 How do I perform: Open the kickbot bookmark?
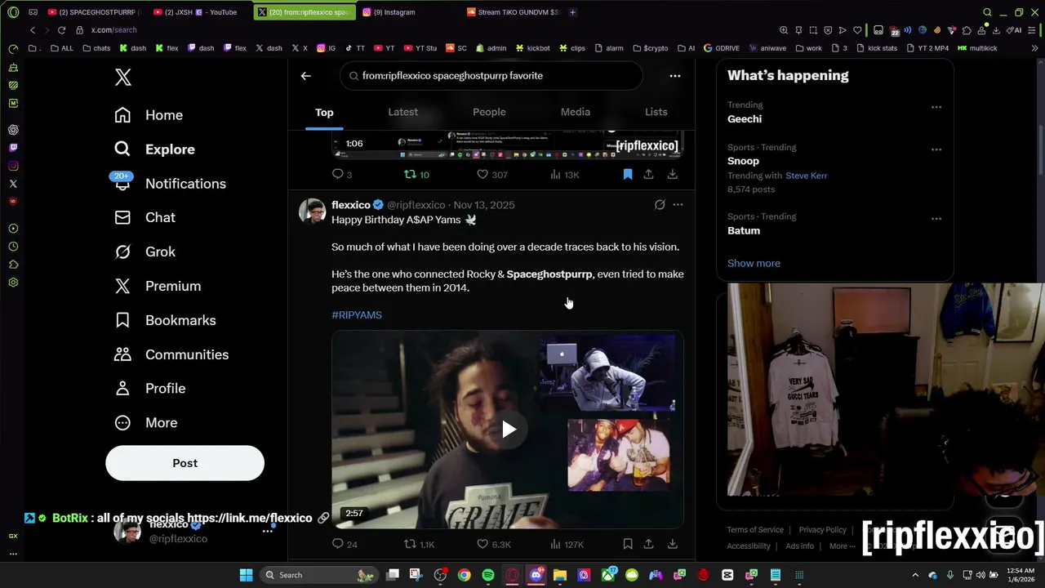tap(531, 48)
